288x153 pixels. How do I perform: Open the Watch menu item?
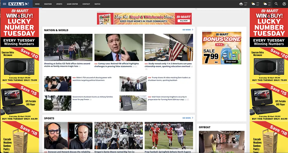(97, 4)
